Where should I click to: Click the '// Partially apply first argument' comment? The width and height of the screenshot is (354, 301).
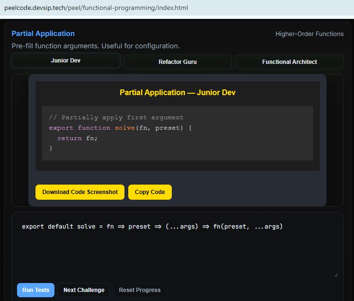point(116,117)
